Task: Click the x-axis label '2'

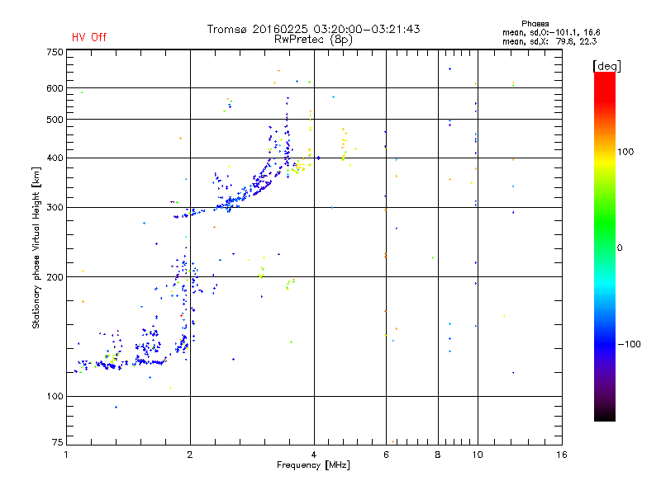Action: 190,455
